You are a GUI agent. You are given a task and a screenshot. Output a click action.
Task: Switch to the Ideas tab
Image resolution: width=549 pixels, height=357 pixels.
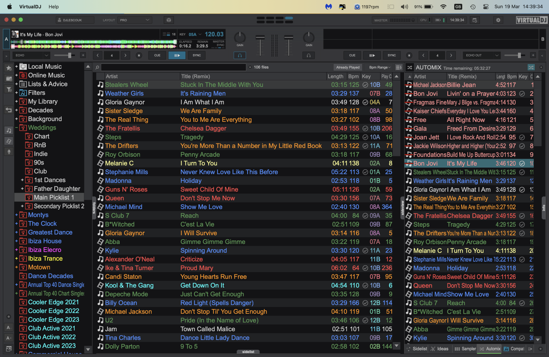pos(439,349)
